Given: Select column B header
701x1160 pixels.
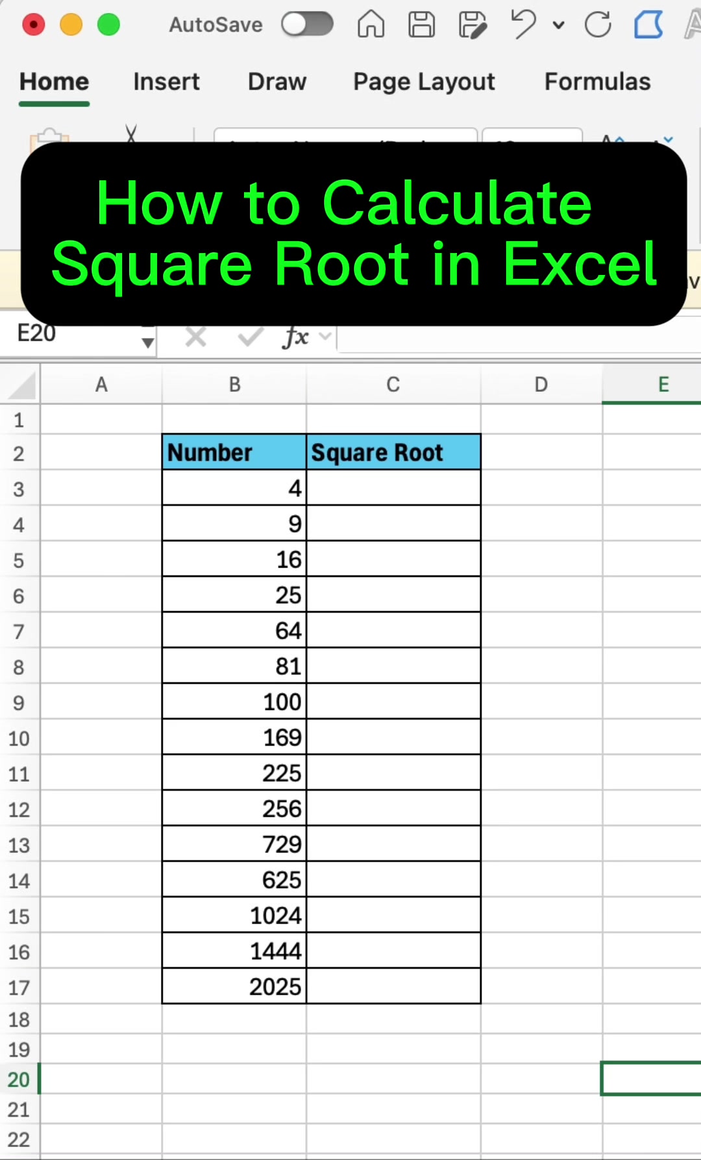Looking at the screenshot, I should 234,384.
